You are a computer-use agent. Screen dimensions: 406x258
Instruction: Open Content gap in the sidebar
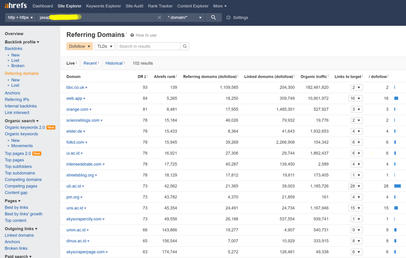pyautogui.click(x=16, y=193)
